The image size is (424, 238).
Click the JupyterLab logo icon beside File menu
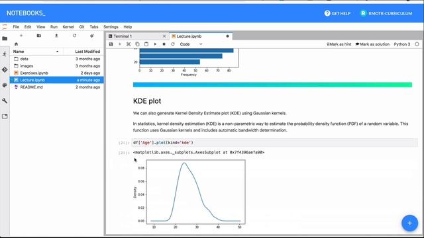5,26
